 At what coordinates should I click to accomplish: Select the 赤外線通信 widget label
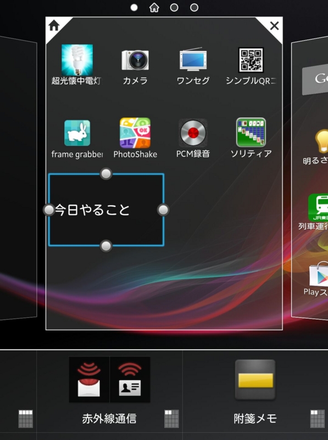[x=109, y=419]
